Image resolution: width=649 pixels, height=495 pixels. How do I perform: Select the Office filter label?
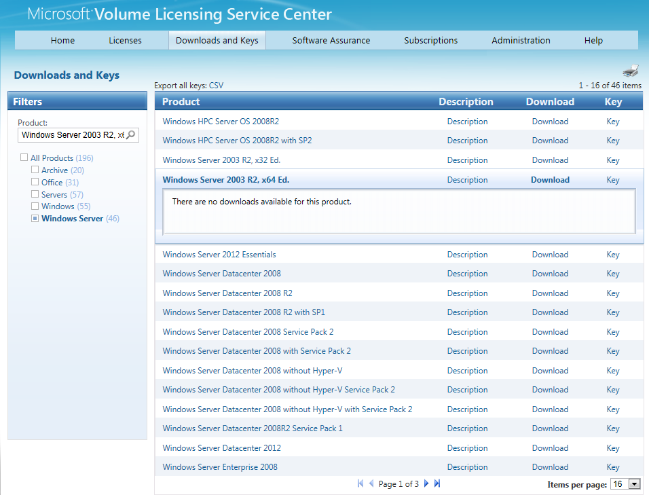click(52, 182)
